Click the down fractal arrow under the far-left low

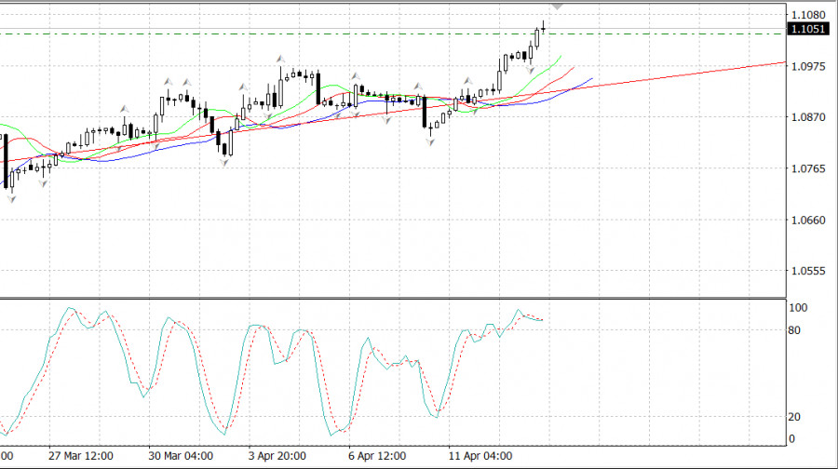coord(11,198)
